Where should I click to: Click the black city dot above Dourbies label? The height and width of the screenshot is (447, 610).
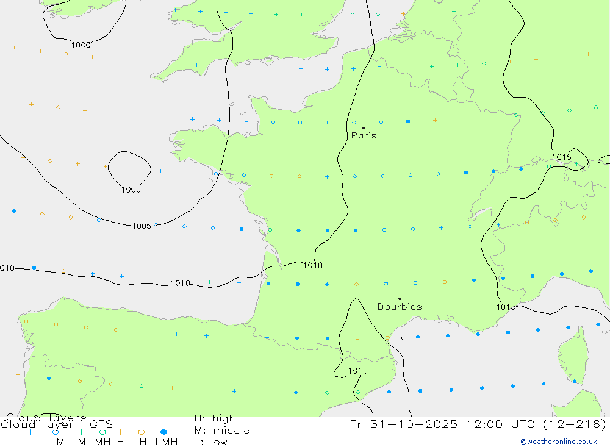point(400,299)
